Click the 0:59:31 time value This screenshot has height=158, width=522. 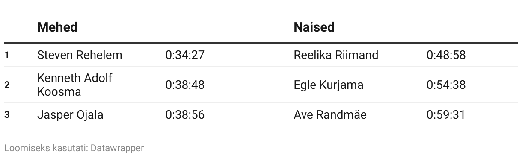pos(445,115)
